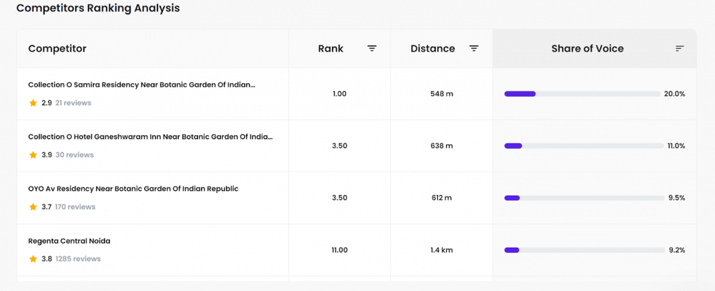Click the star icon for Hotel Ganeshwaram Inn
Image resolution: width=715 pixels, height=291 pixels.
coord(33,155)
